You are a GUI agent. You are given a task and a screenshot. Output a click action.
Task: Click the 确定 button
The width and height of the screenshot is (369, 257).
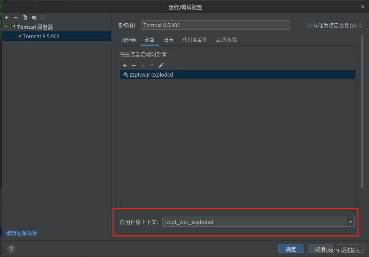(x=291, y=249)
